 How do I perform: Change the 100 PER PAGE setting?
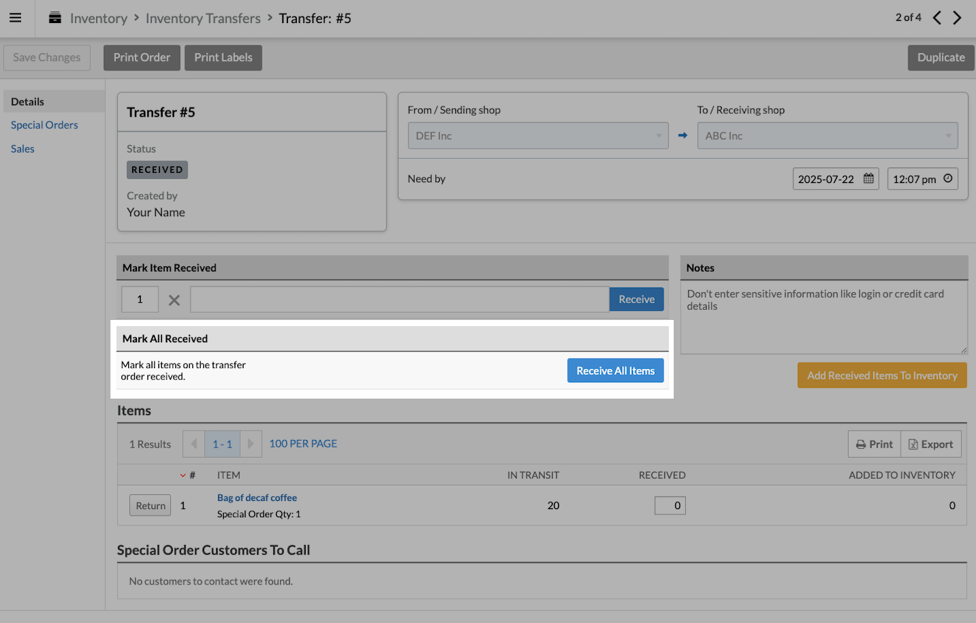tap(303, 443)
